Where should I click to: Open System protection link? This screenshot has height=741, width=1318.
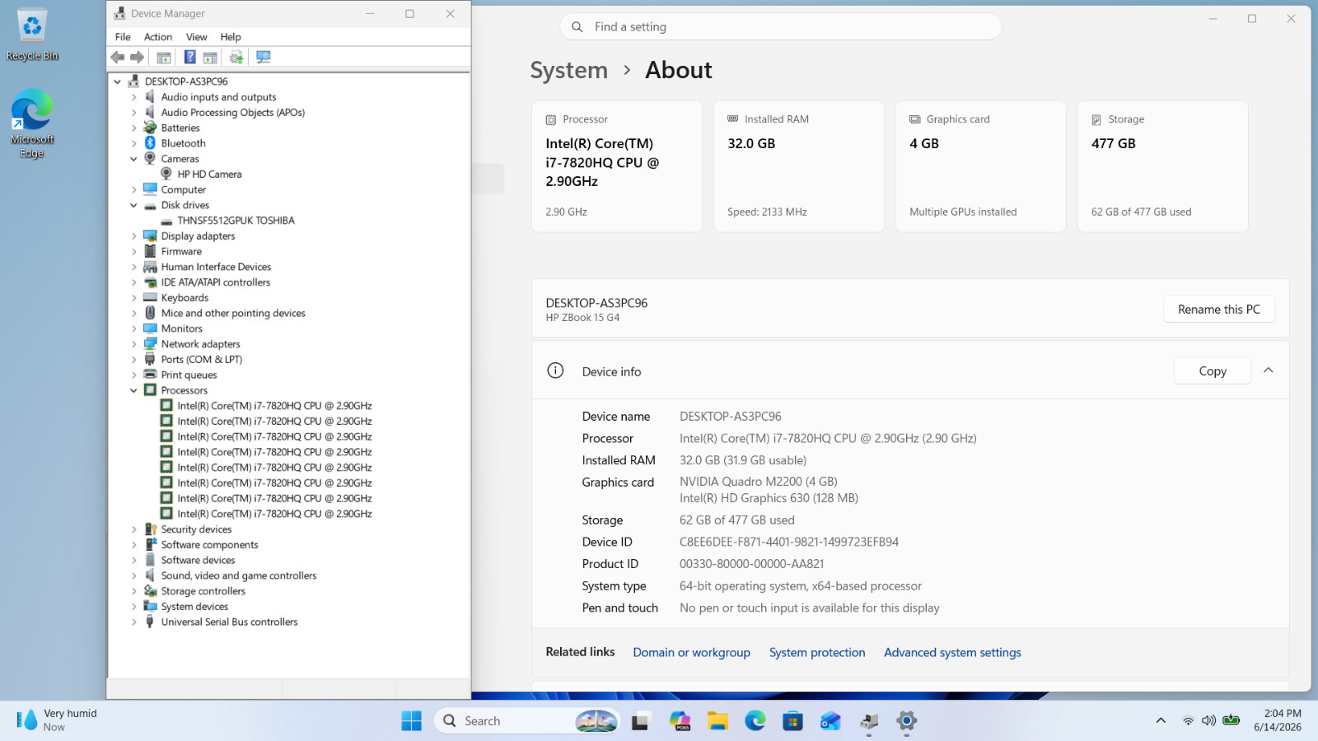click(x=817, y=652)
